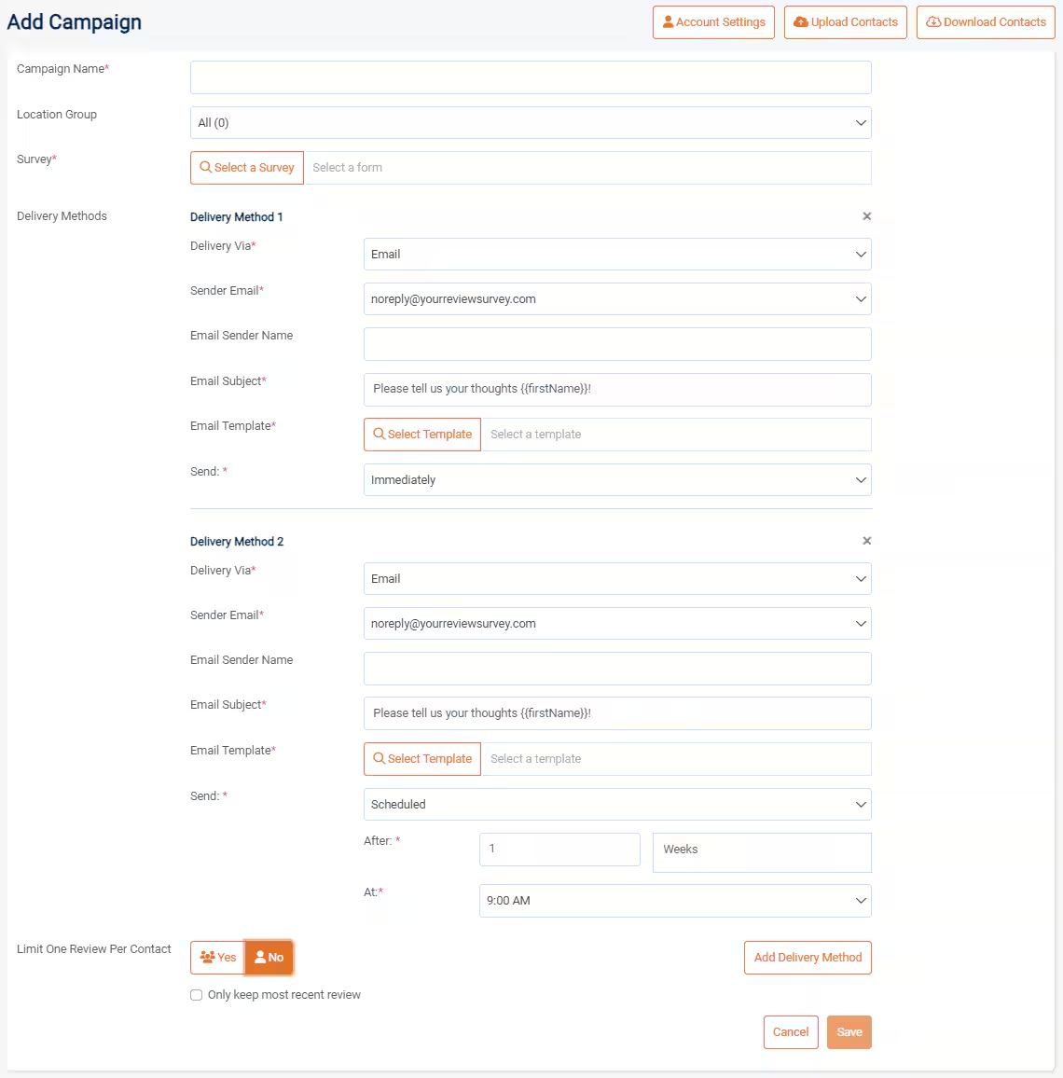The height and width of the screenshot is (1078, 1063).
Task: Click the Save button
Action: tap(849, 1032)
